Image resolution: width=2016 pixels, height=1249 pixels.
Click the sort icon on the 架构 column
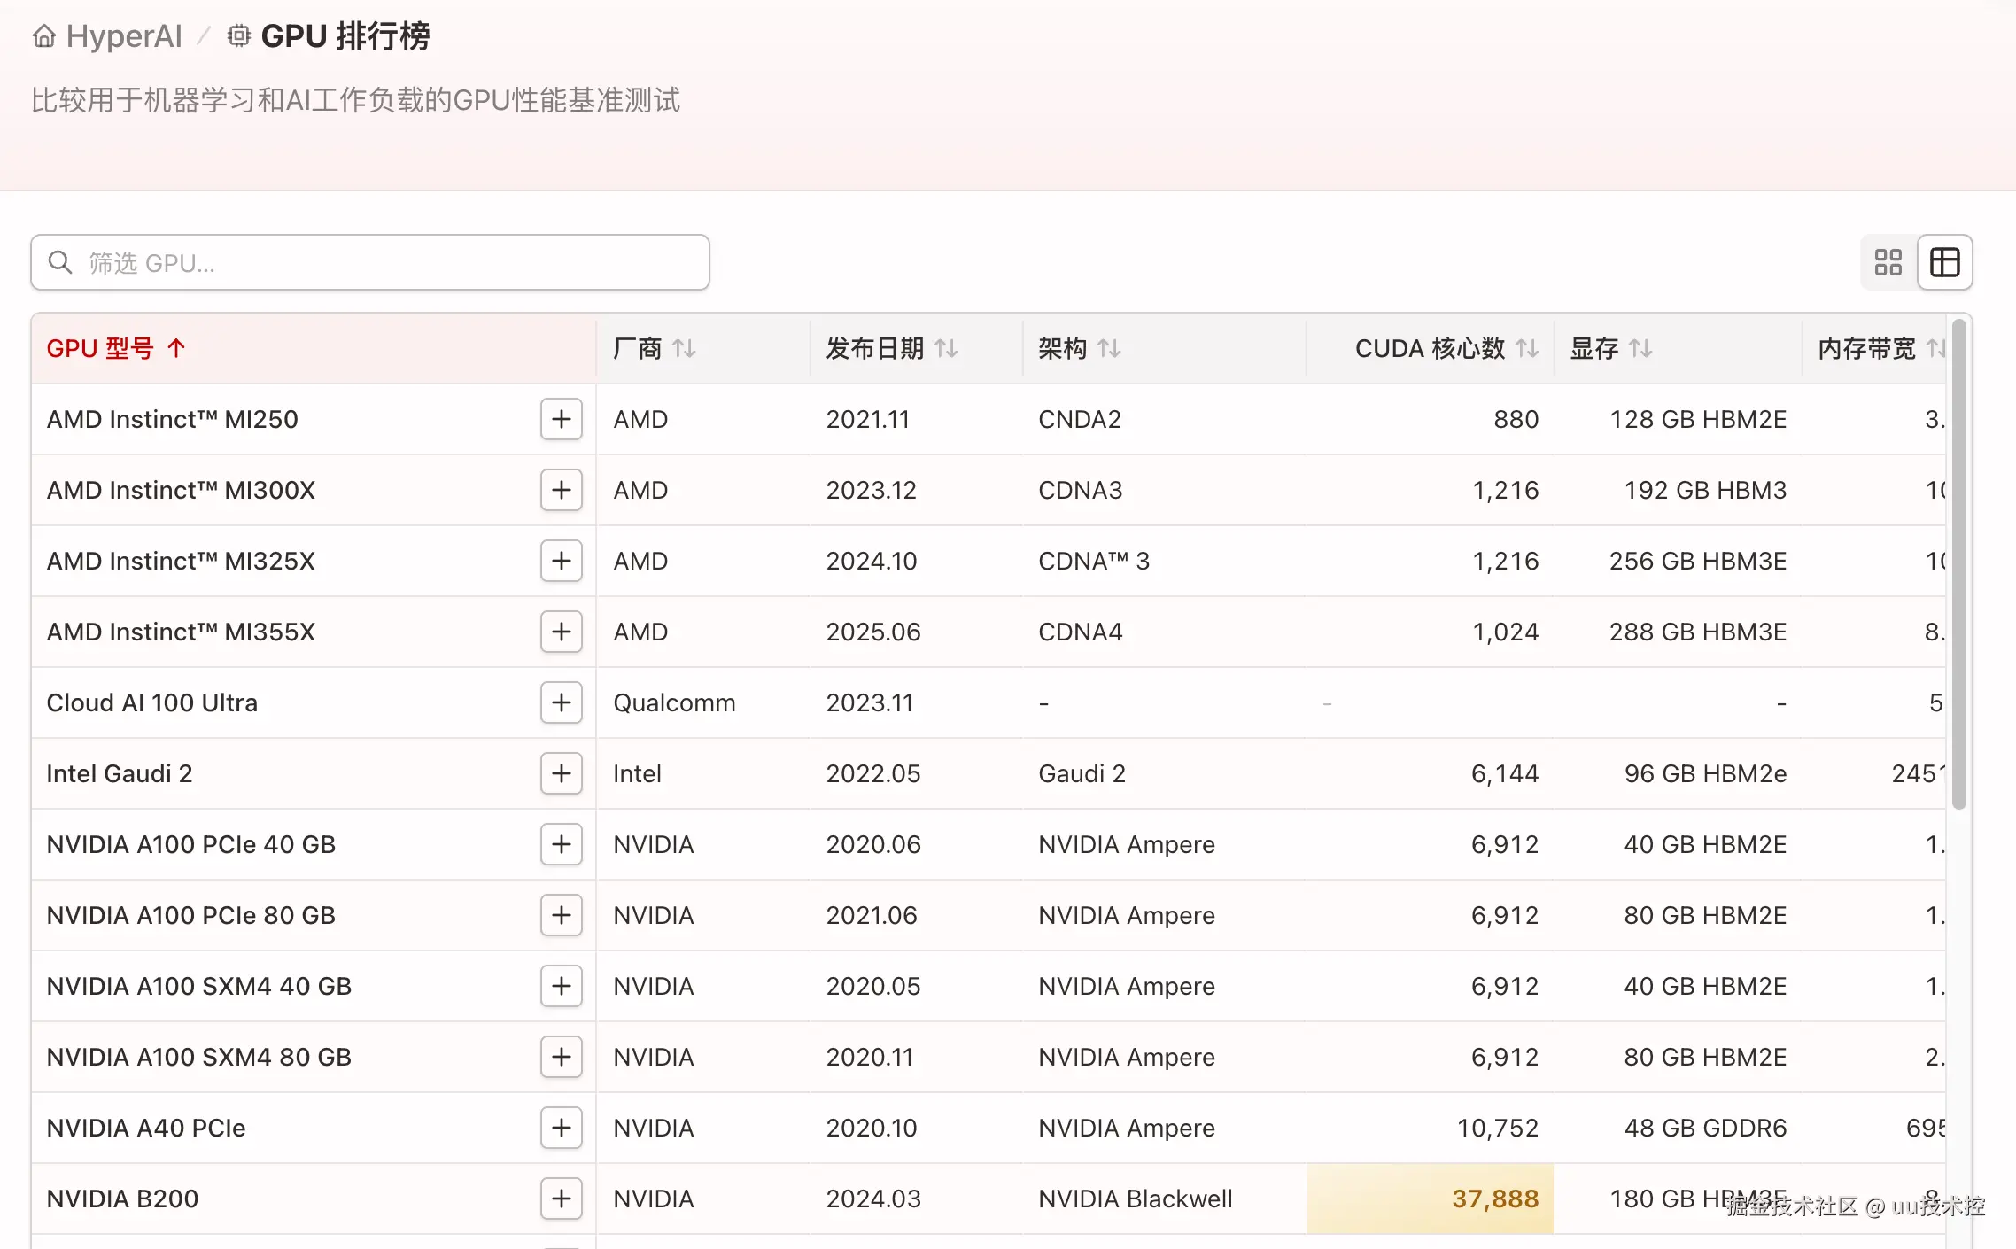1110,348
